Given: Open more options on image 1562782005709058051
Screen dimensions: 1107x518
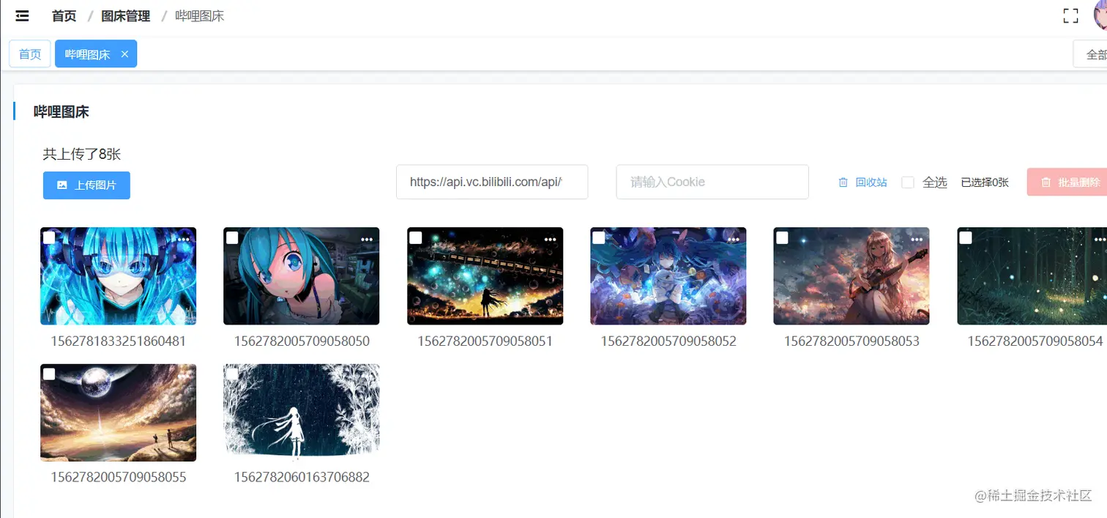Looking at the screenshot, I should coord(551,239).
